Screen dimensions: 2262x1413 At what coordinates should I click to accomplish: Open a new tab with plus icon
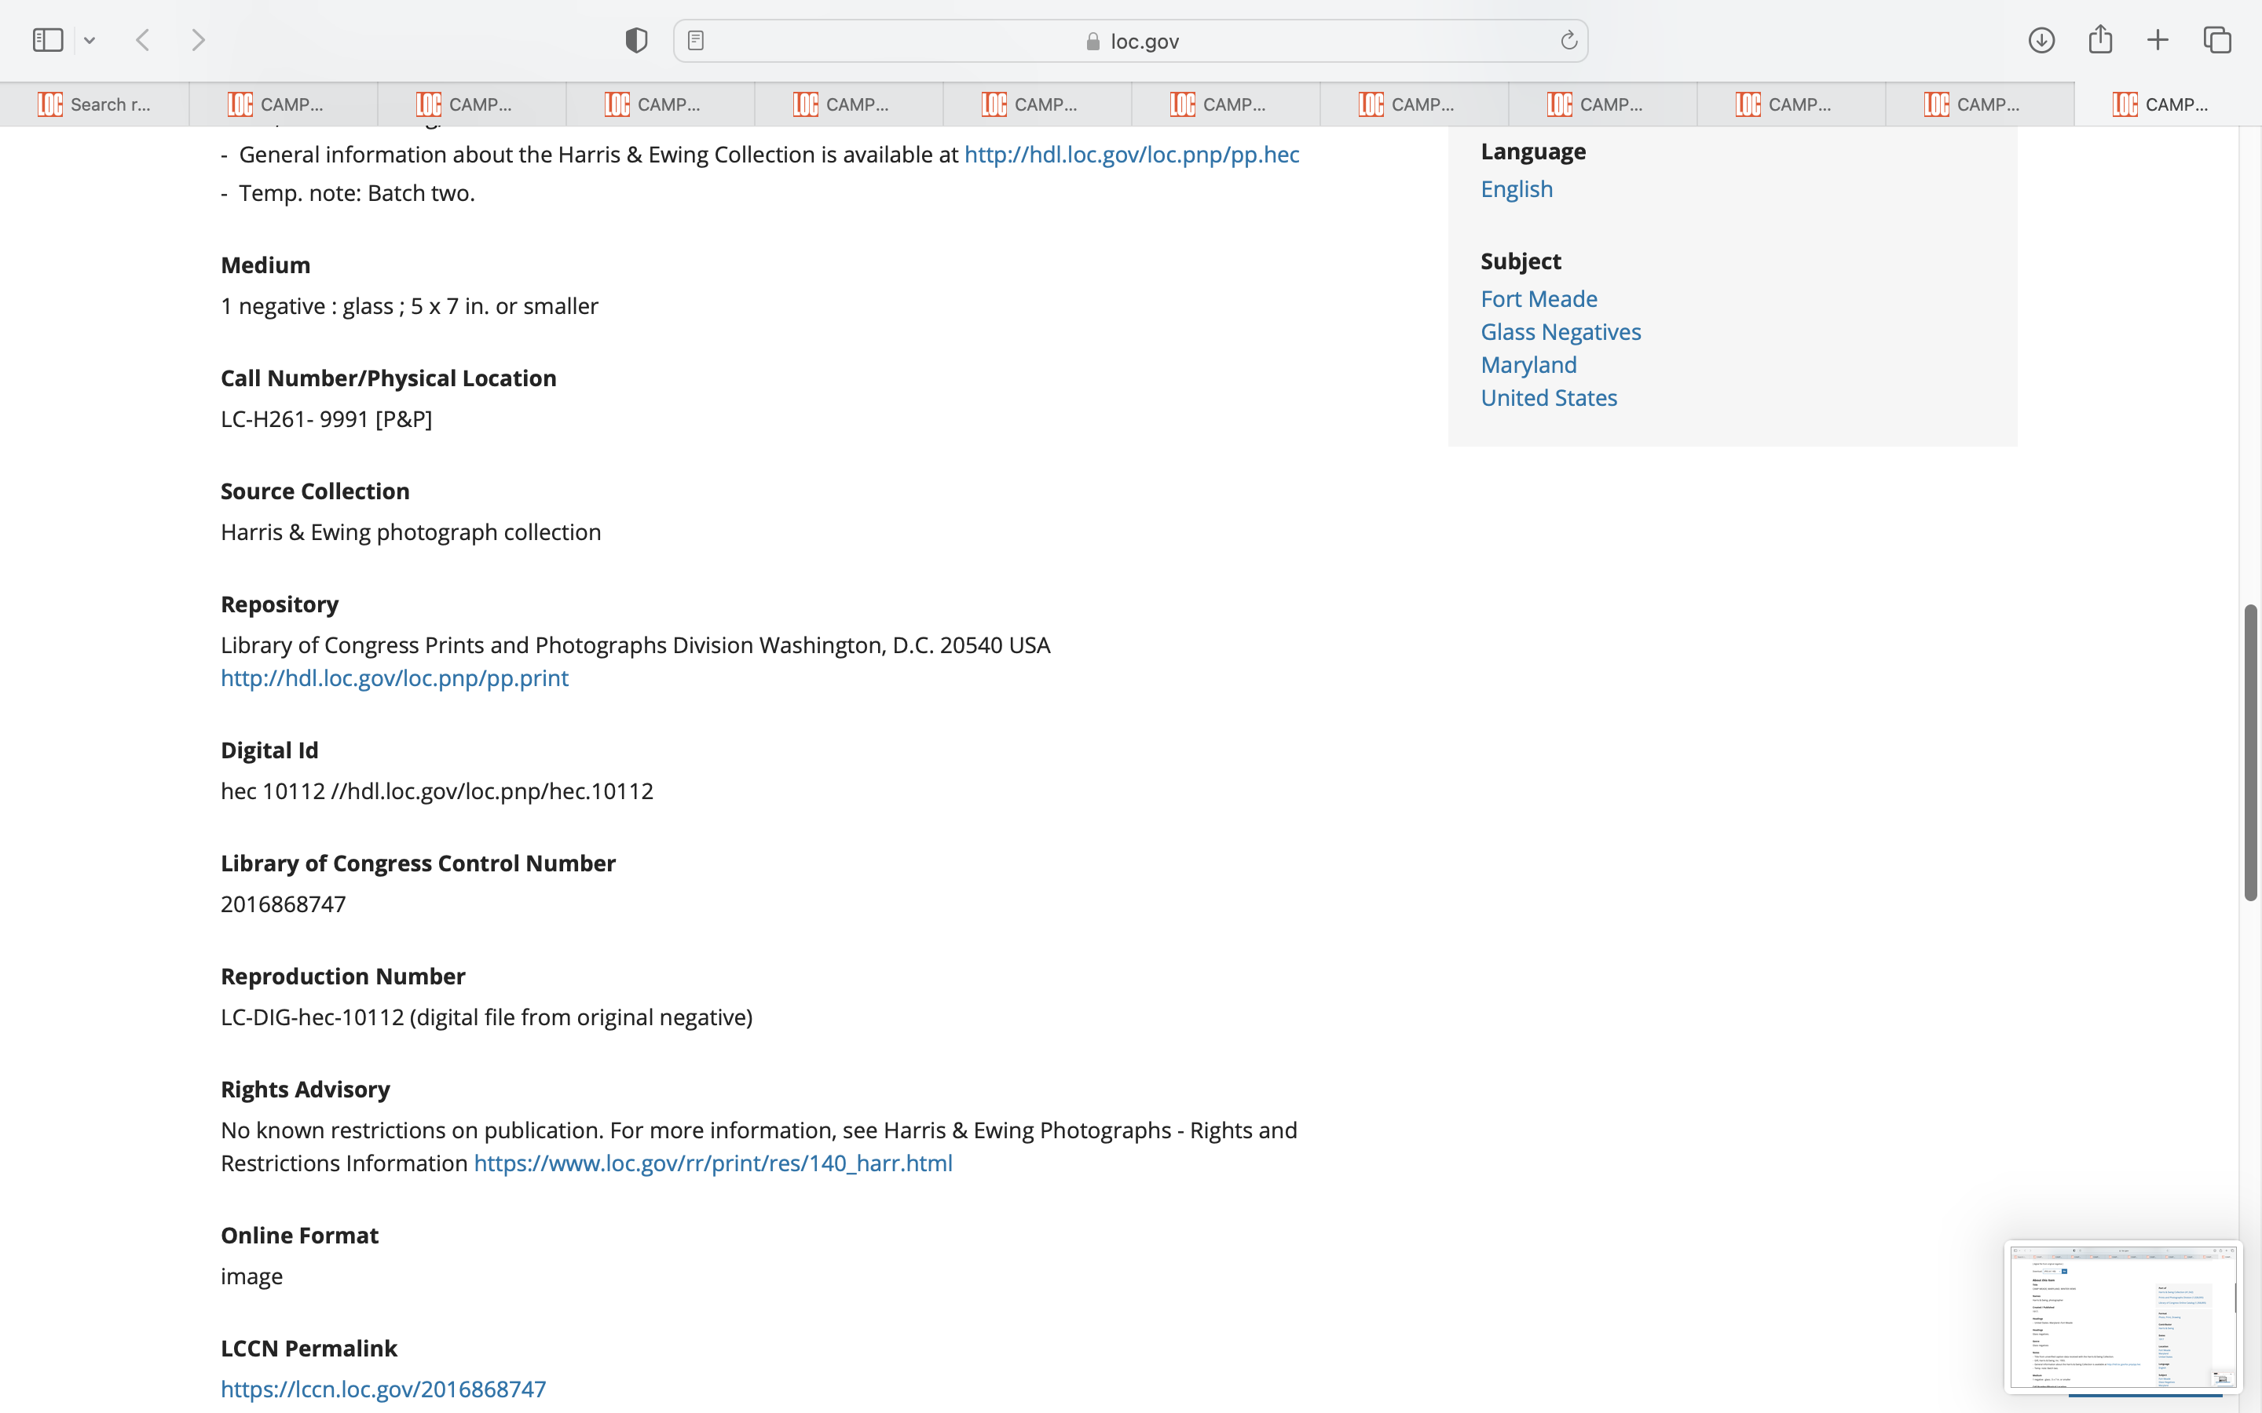pyautogui.click(x=2158, y=40)
